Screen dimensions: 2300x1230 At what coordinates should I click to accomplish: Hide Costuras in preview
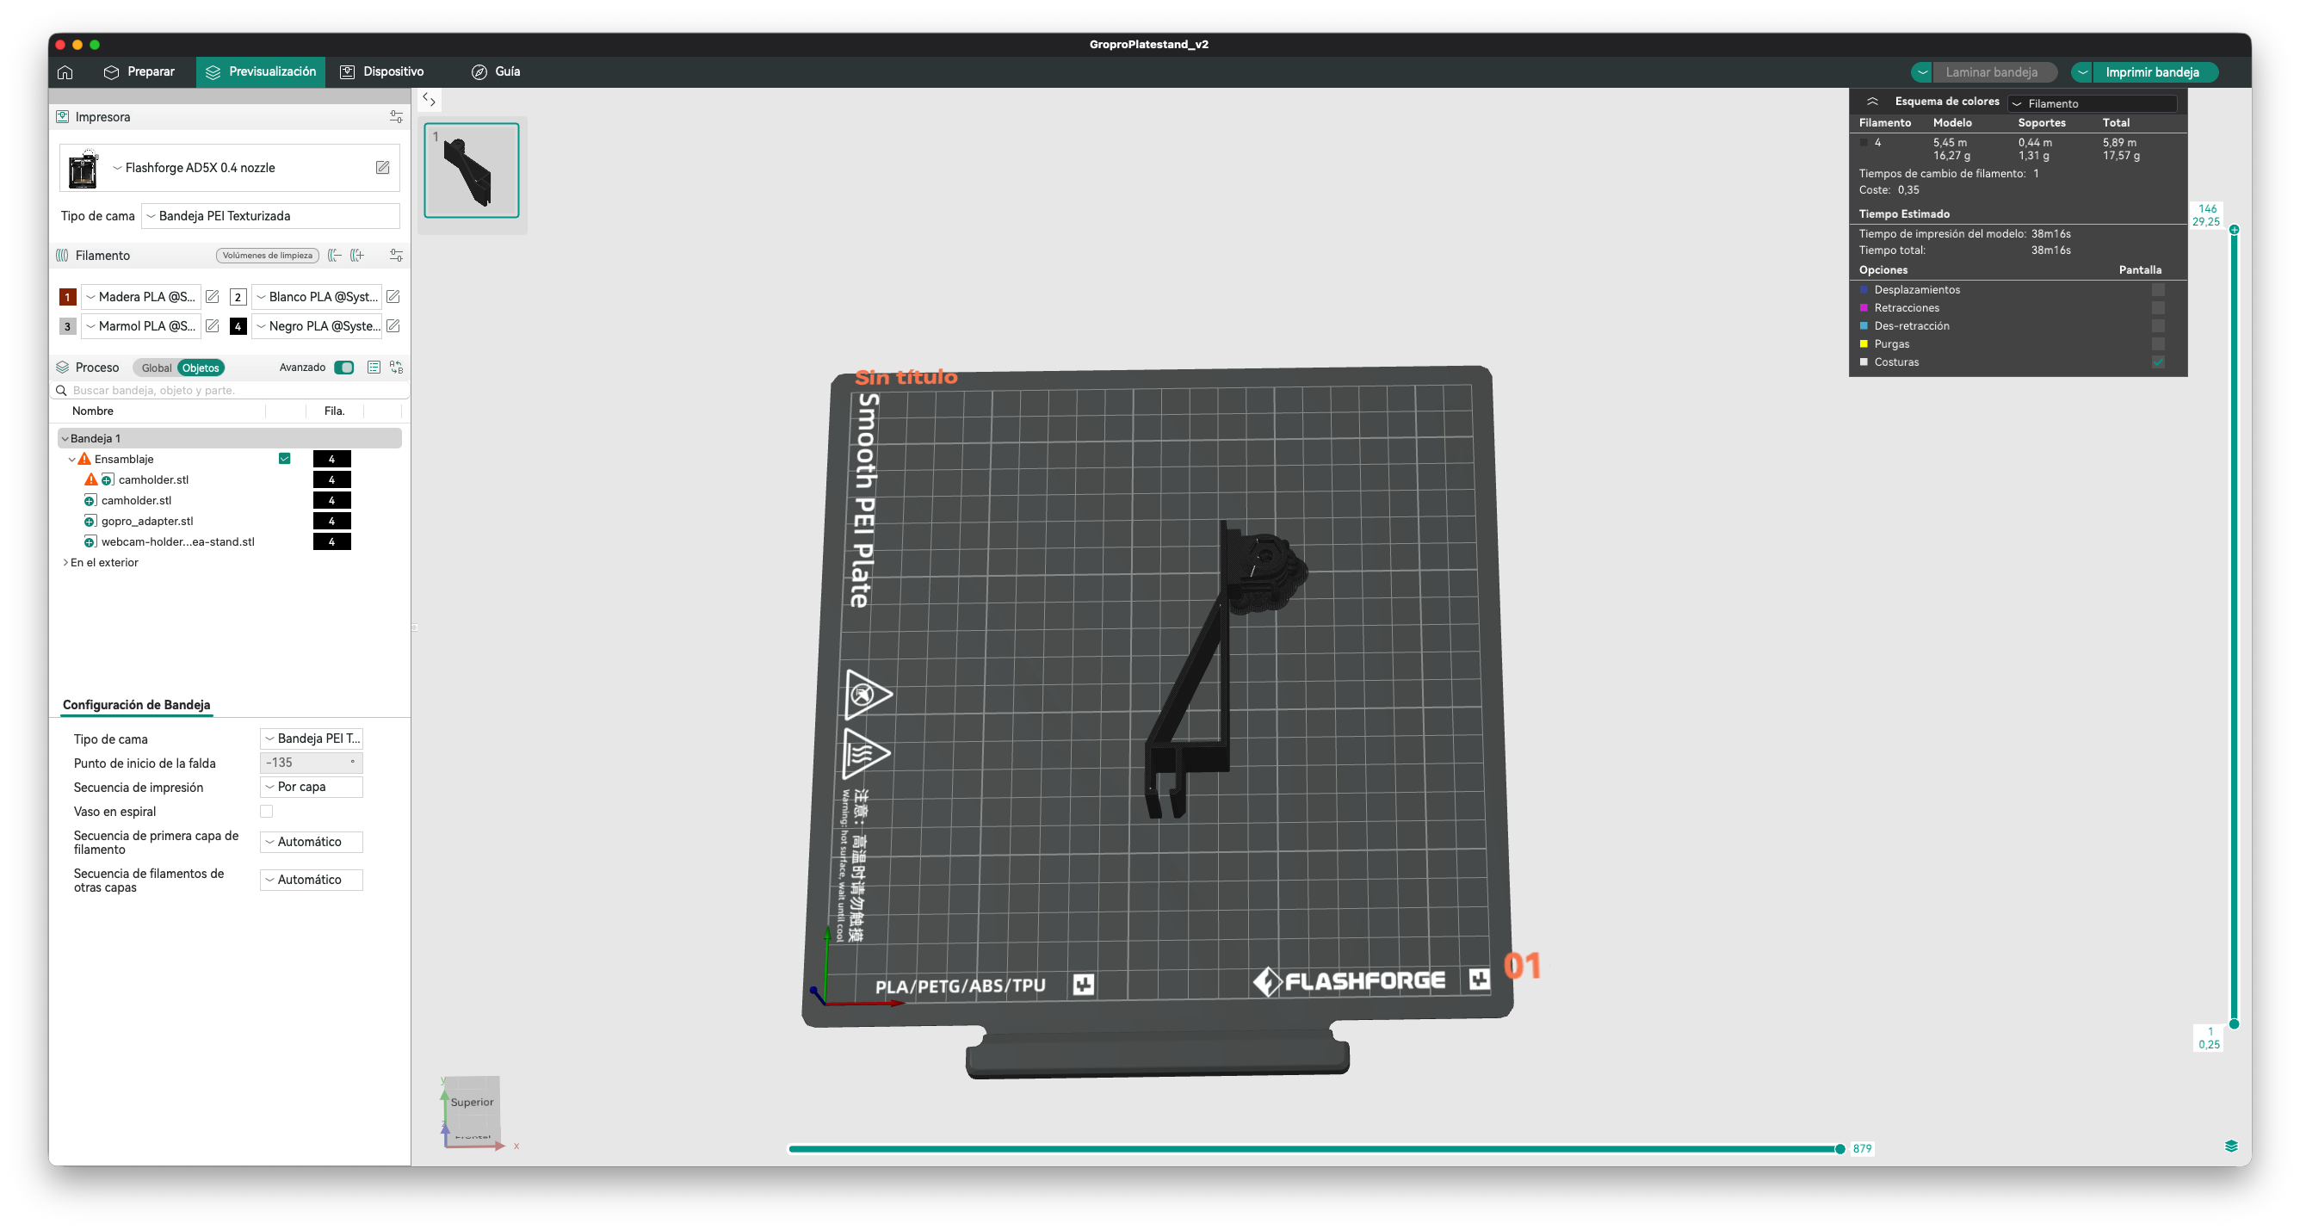click(2157, 362)
